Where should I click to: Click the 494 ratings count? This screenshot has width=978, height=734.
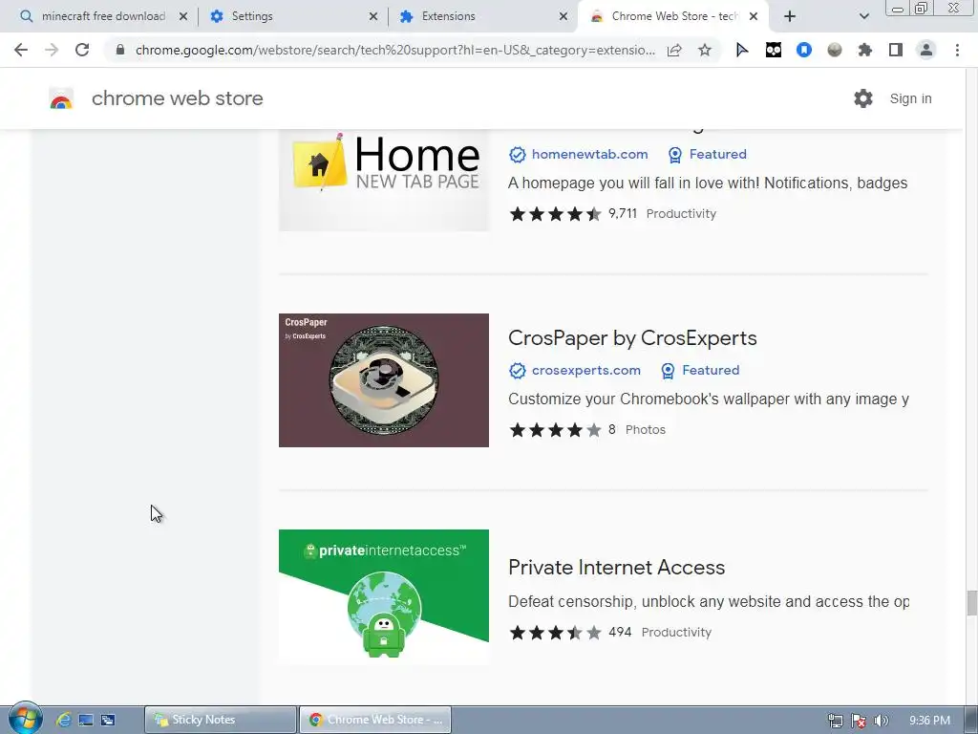click(620, 633)
